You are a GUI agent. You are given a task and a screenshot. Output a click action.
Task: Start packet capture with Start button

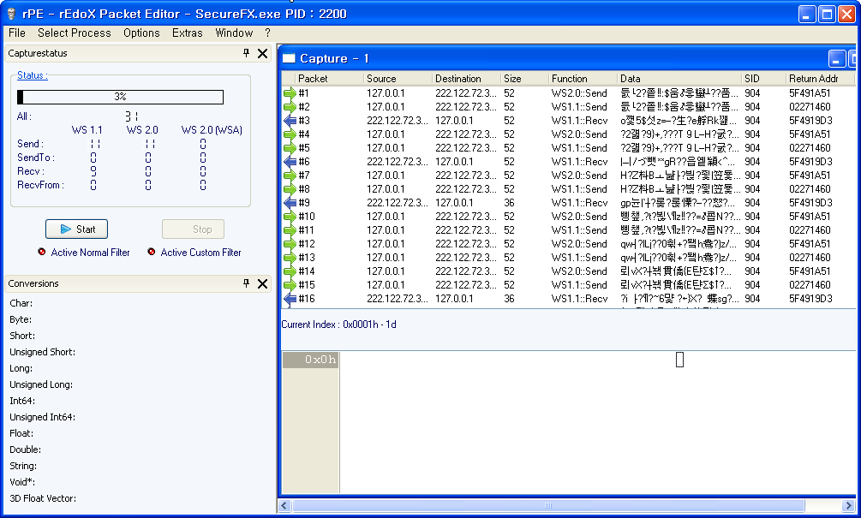pos(76,229)
